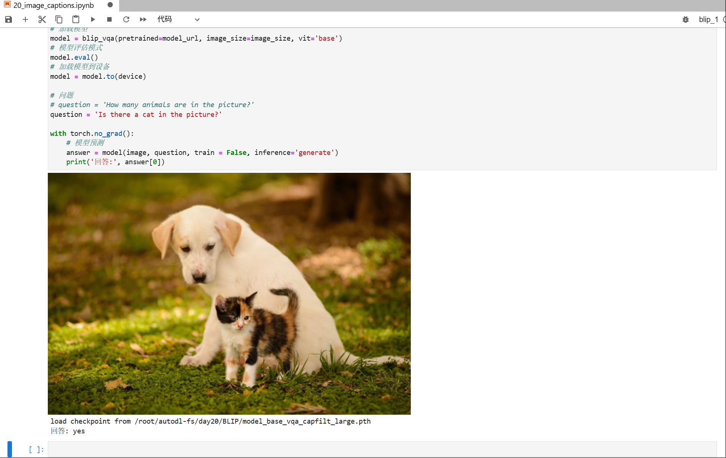Place cursor in 'Is there a cat' question line
Screen dimensions: 726x458
(158, 115)
